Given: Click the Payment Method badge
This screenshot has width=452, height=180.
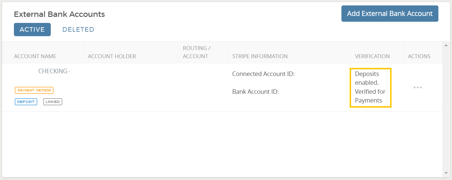Looking at the screenshot, I should click(x=34, y=90).
